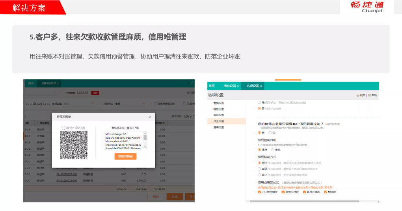Image resolution: width=402 pixels, height=211 pixels.
Task: Open 首页 tab in right window
Action: [212, 86]
